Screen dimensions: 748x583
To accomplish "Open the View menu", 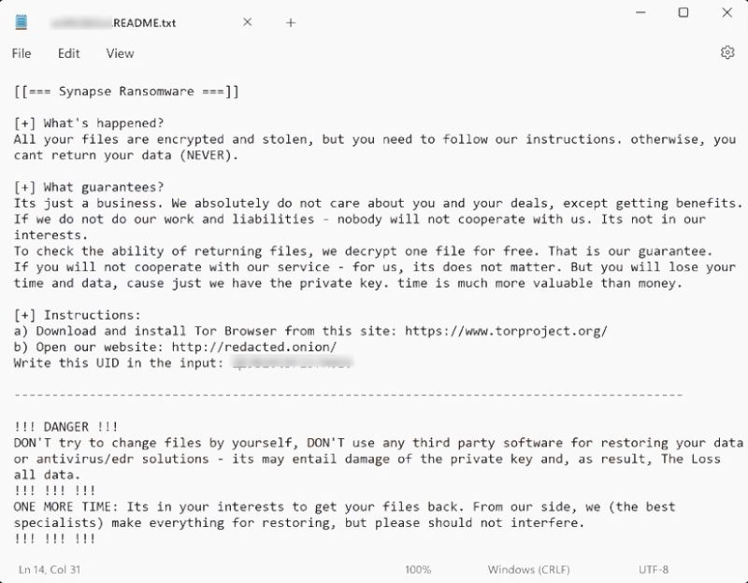I will pos(120,53).
